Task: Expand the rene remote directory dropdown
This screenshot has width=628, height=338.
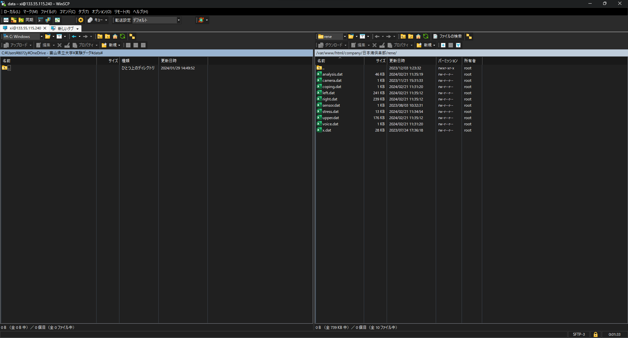Action: pos(344,36)
